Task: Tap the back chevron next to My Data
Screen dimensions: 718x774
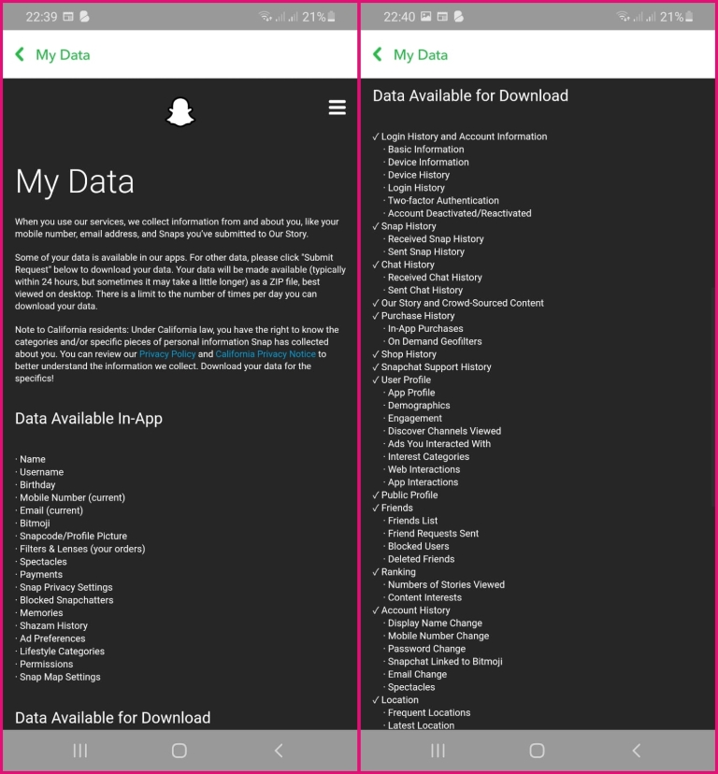Action: coord(19,55)
